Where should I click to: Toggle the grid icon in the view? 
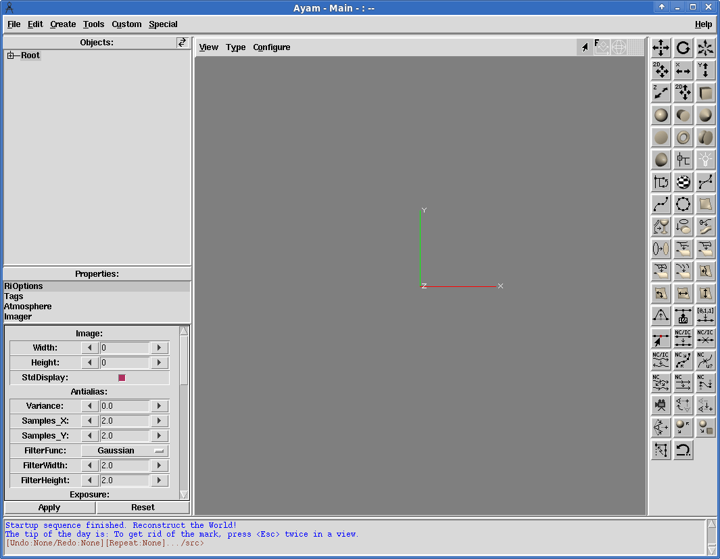(636, 47)
